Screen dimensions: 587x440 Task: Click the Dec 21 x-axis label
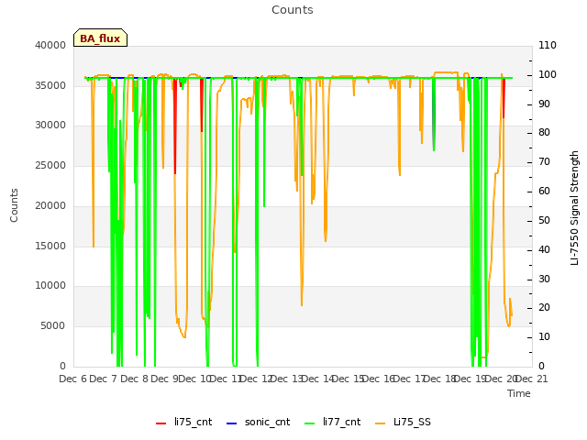pos(532,379)
